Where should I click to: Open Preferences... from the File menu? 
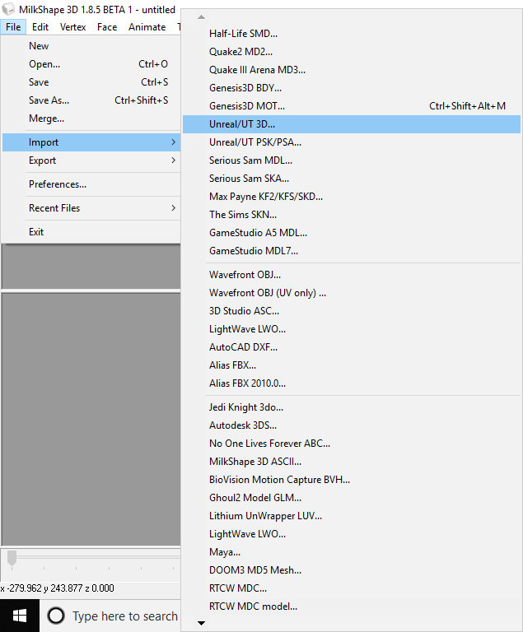[91, 184]
